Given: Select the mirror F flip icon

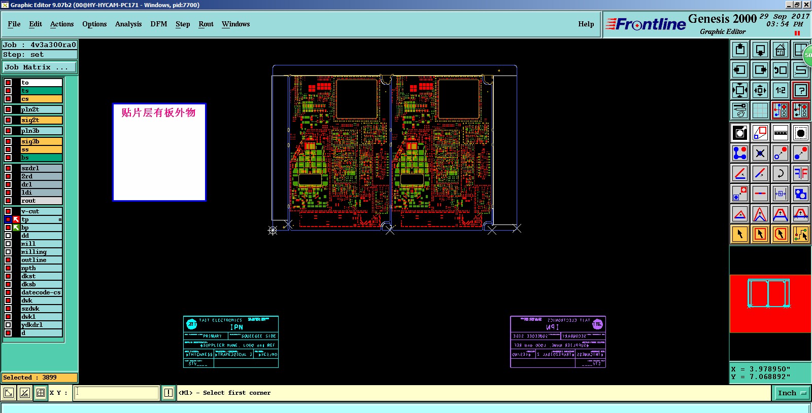Looking at the screenshot, I should tap(800, 173).
